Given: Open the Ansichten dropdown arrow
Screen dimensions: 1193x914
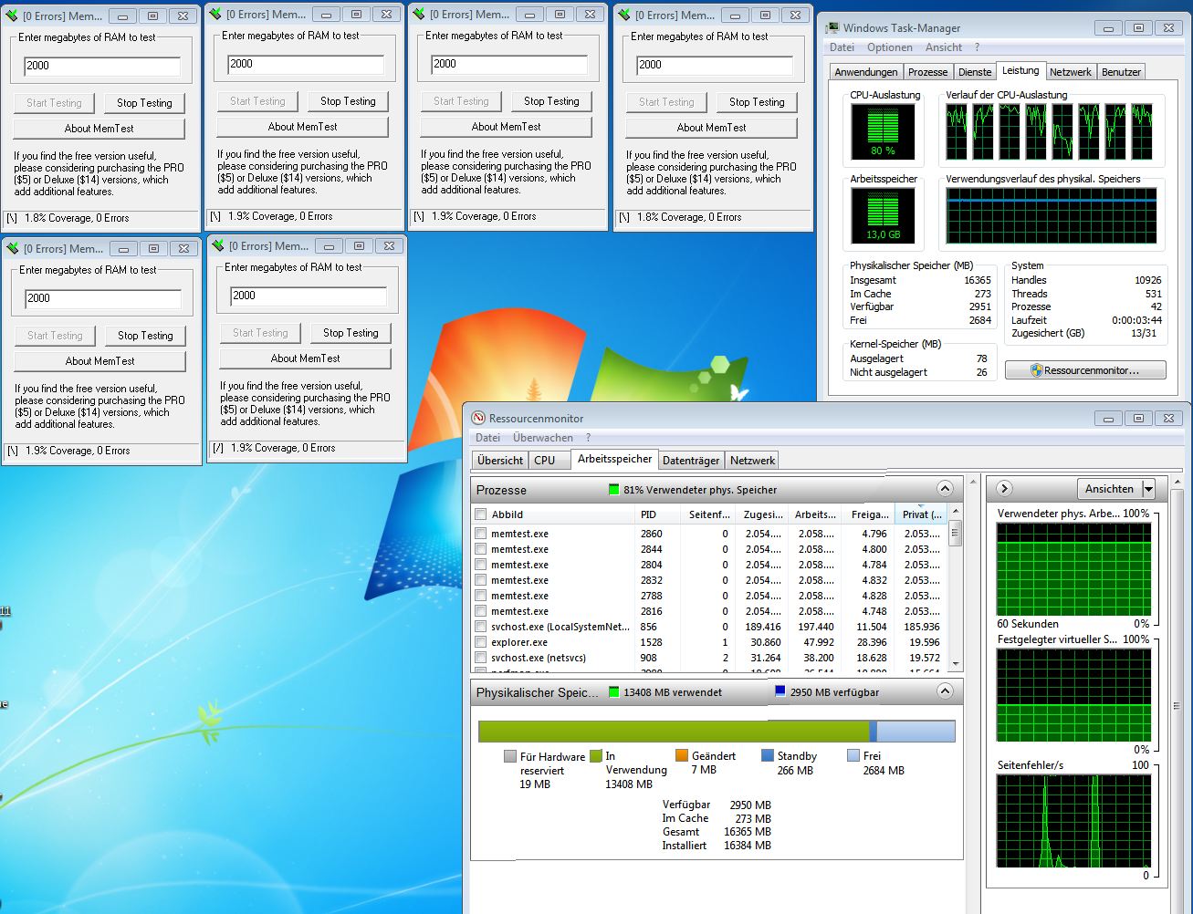Looking at the screenshot, I should (x=1148, y=489).
